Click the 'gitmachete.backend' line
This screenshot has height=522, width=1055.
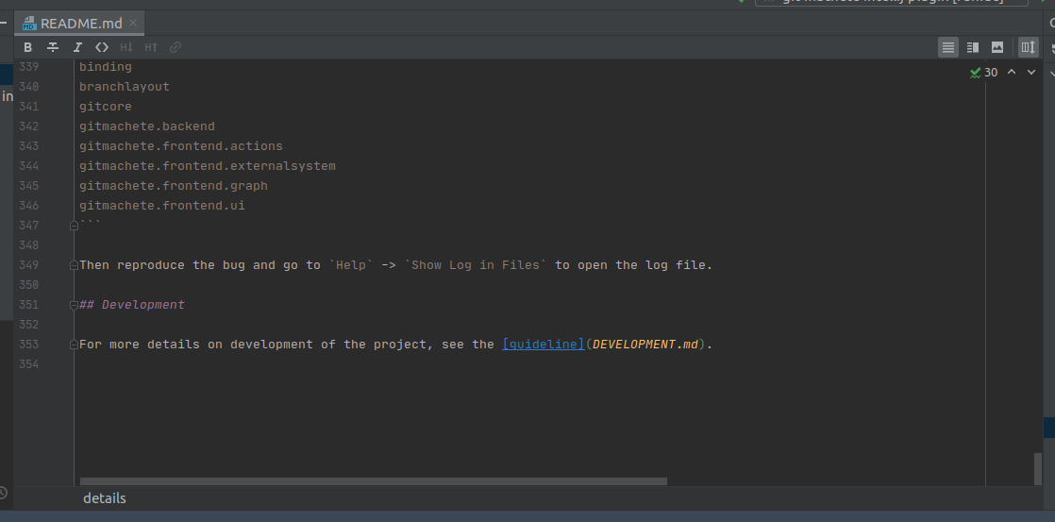tap(147, 126)
